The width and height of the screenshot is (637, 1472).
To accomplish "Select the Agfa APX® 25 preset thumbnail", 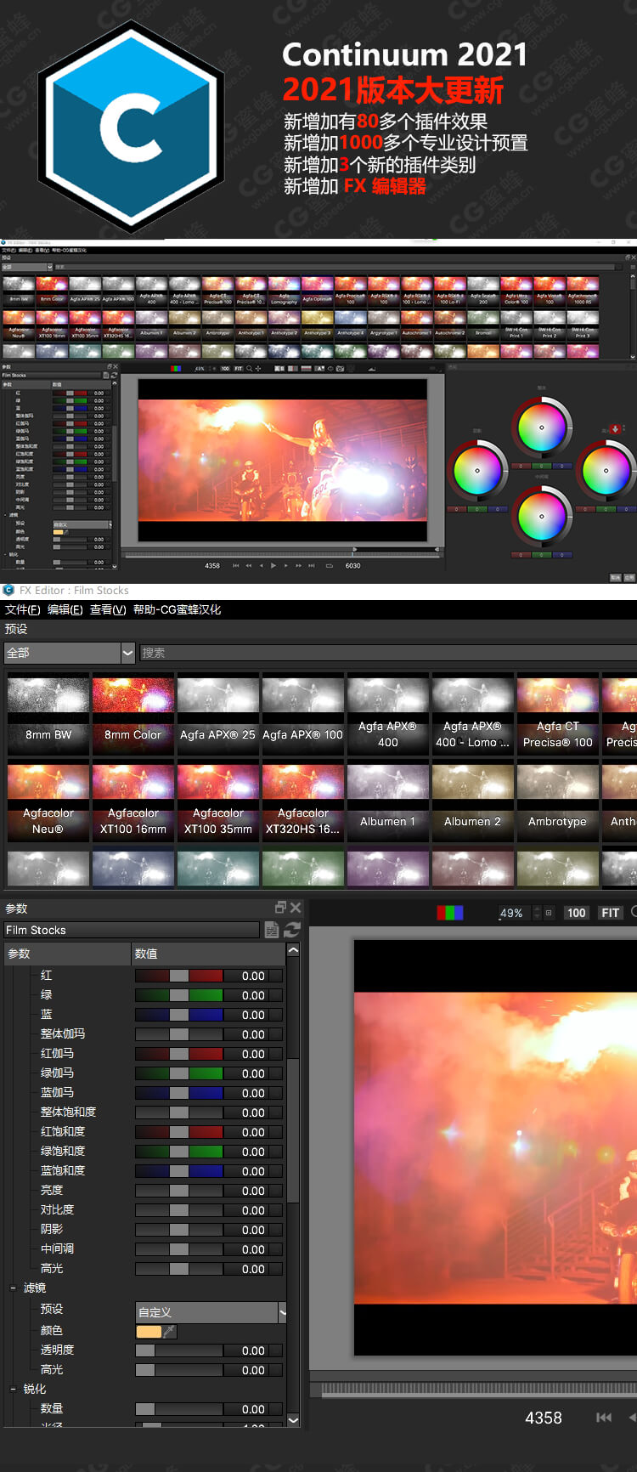I will point(218,714).
